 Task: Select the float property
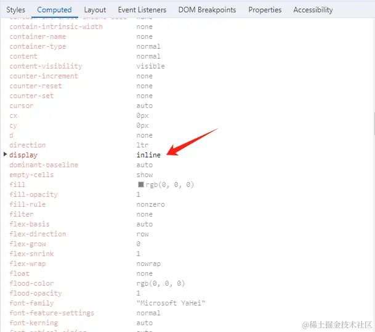pyautogui.click(x=19, y=273)
